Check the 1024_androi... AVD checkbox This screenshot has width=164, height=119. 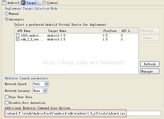click(18, 35)
